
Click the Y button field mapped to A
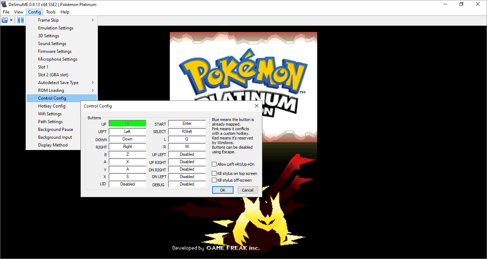(127, 169)
